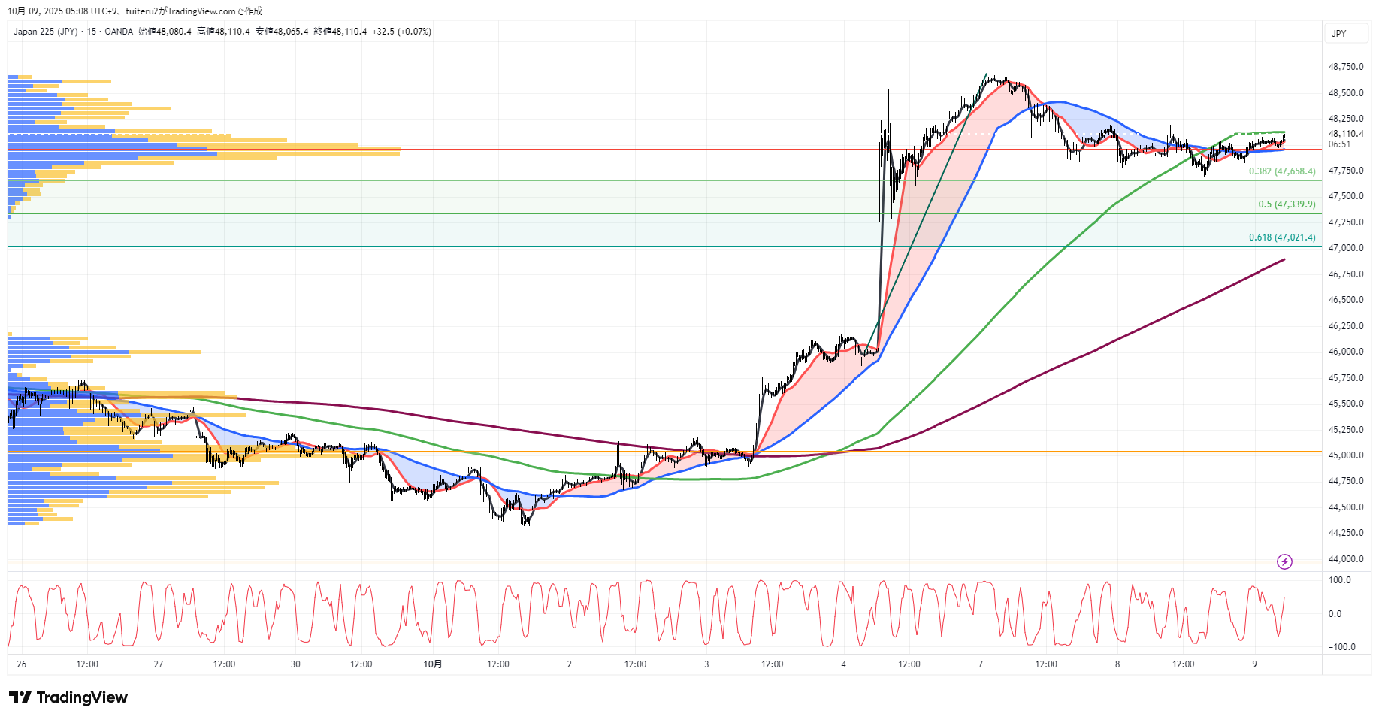Click the 10月 label on the time axis
This screenshot has height=720, width=1379.
coord(433,664)
